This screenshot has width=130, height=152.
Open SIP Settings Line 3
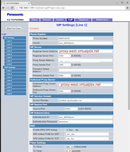(15, 47)
